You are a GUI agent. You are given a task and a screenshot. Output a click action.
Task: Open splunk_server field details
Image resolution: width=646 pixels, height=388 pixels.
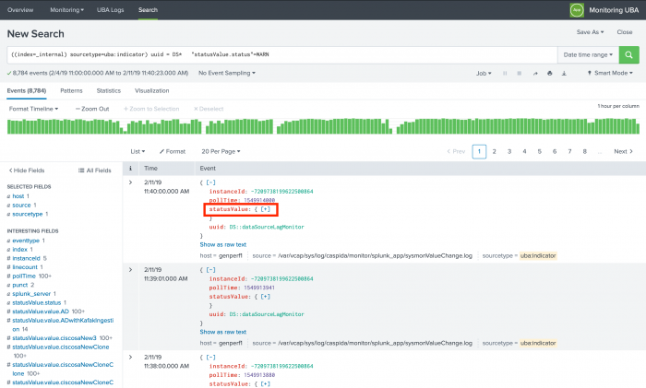(x=31, y=294)
